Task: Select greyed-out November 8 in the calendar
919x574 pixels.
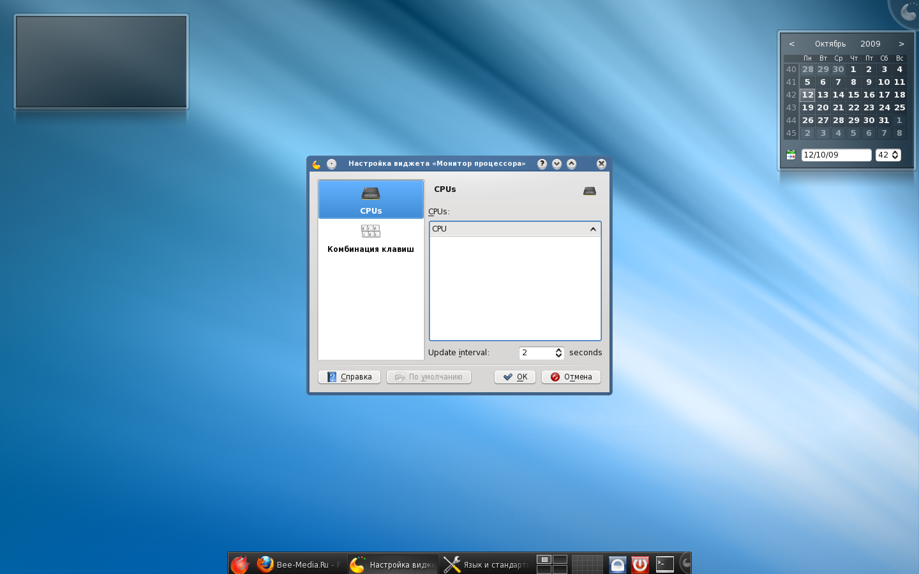Action: tap(899, 133)
